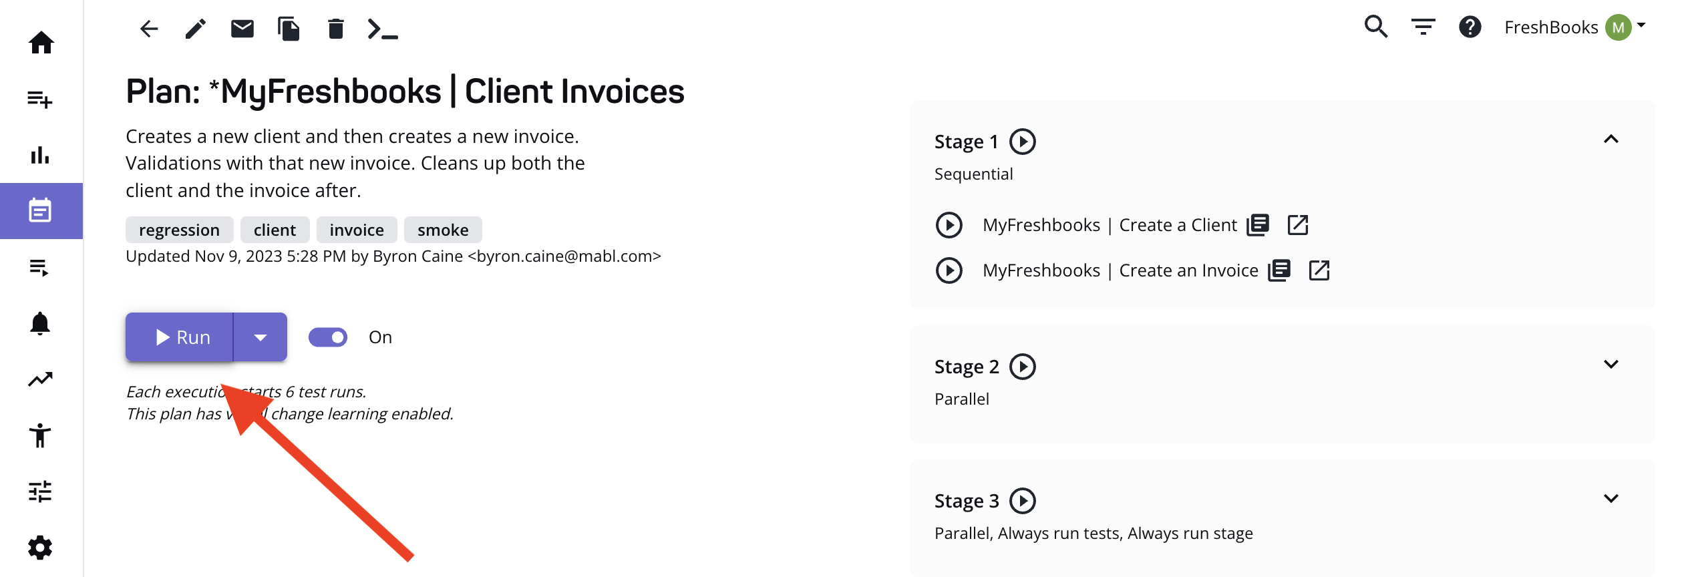
Task: Duplicate the plan with the copy icon
Action: coord(289,29)
